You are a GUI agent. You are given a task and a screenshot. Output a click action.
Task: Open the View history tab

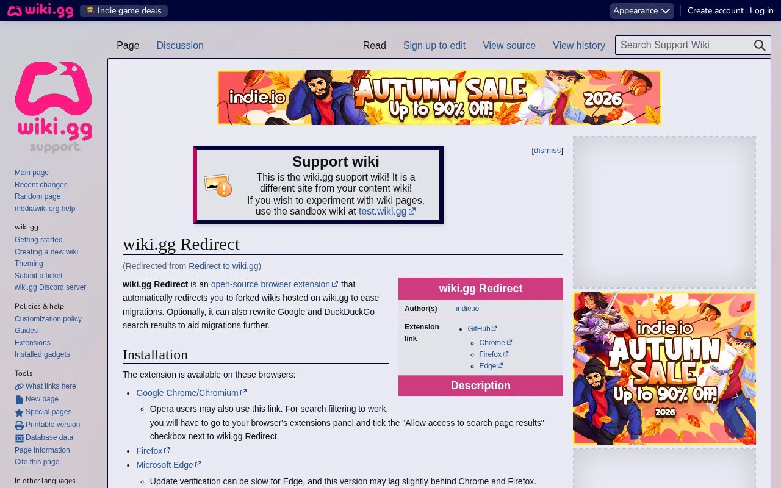pyautogui.click(x=579, y=45)
